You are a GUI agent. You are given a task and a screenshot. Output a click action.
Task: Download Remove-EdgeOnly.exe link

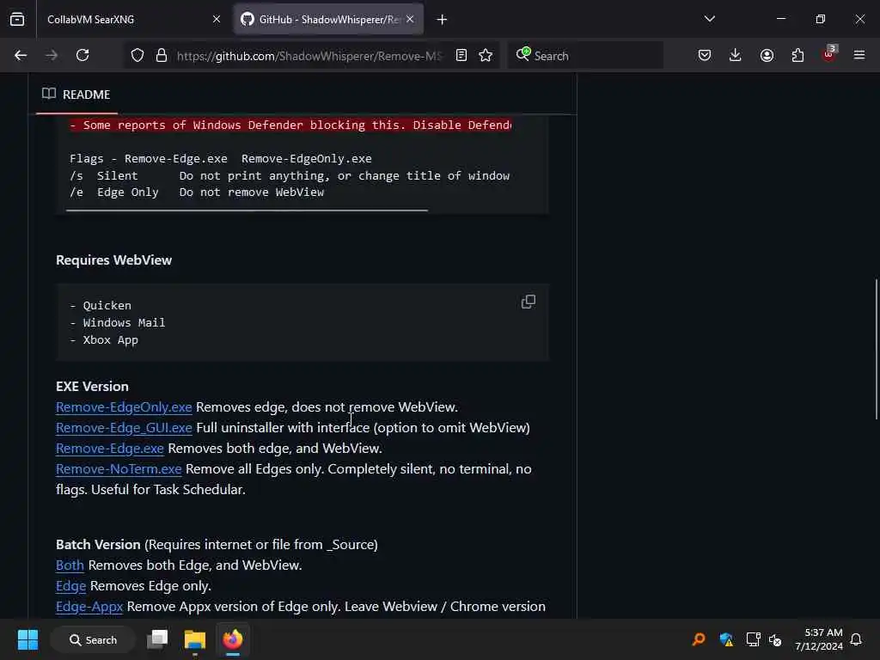point(124,406)
